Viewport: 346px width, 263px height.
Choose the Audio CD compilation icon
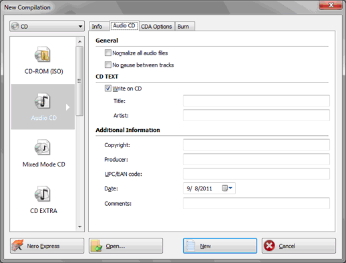[x=43, y=101]
